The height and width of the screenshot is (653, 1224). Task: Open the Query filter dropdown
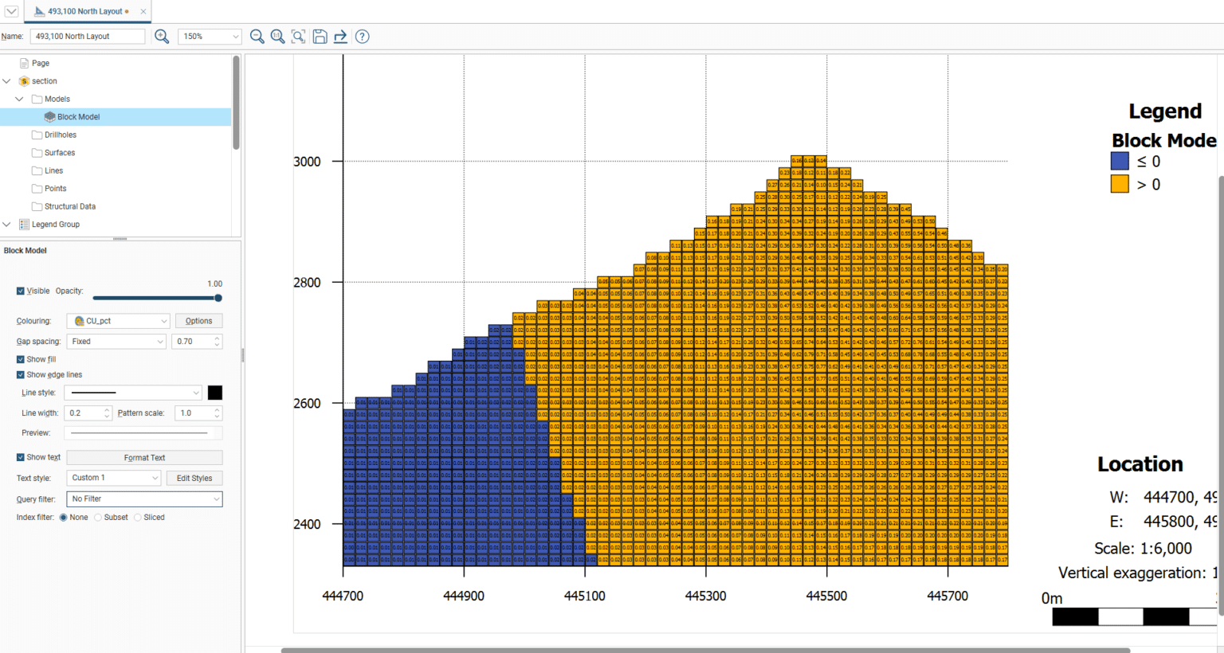pos(144,499)
